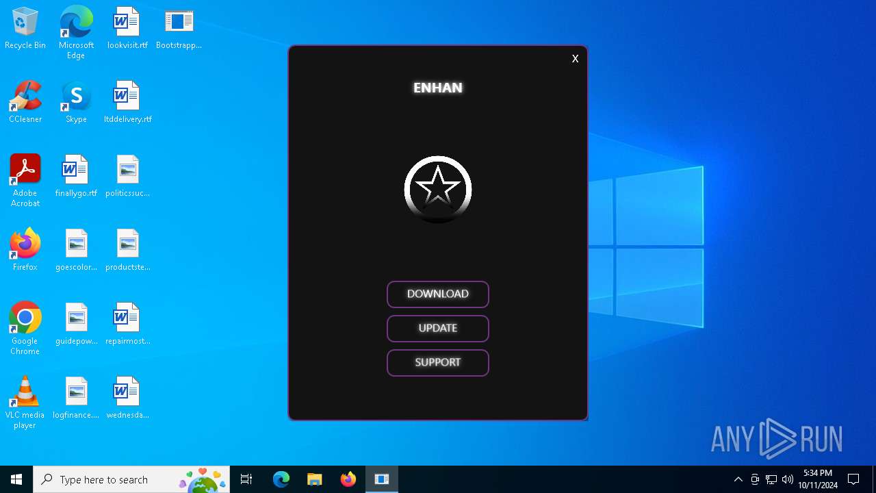Image resolution: width=876 pixels, height=493 pixels.
Task: Select lookvisit.rtf file on desktop
Action: tap(127, 28)
